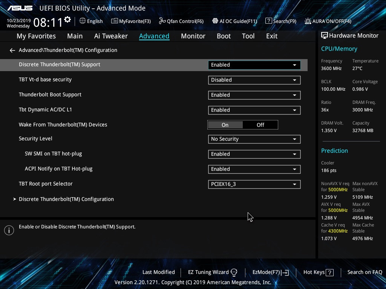
Task: Select TBT Root port Selector label
Action: tap(46, 184)
